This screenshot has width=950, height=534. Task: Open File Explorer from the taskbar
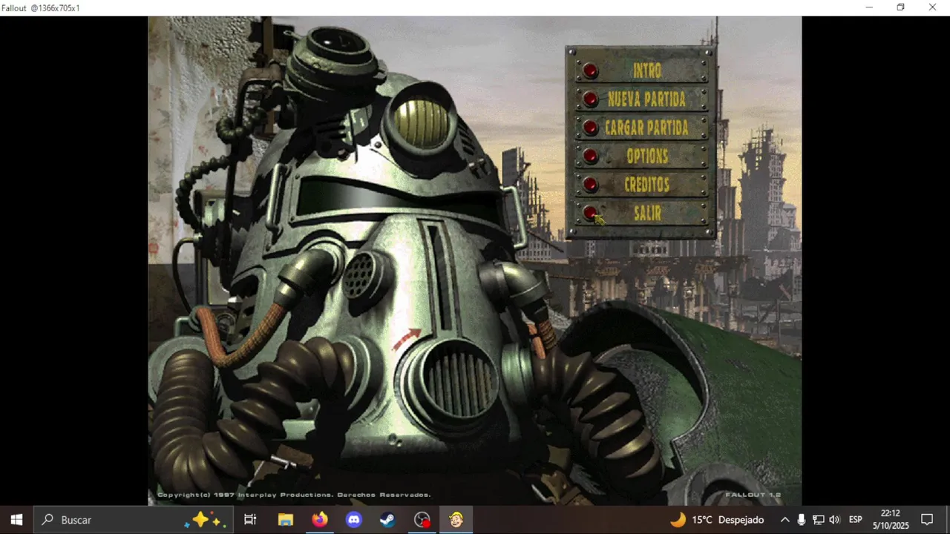285,520
